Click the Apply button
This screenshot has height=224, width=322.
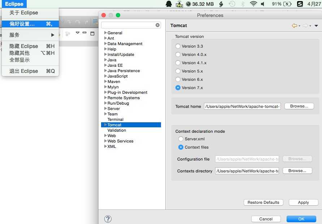[303, 202]
